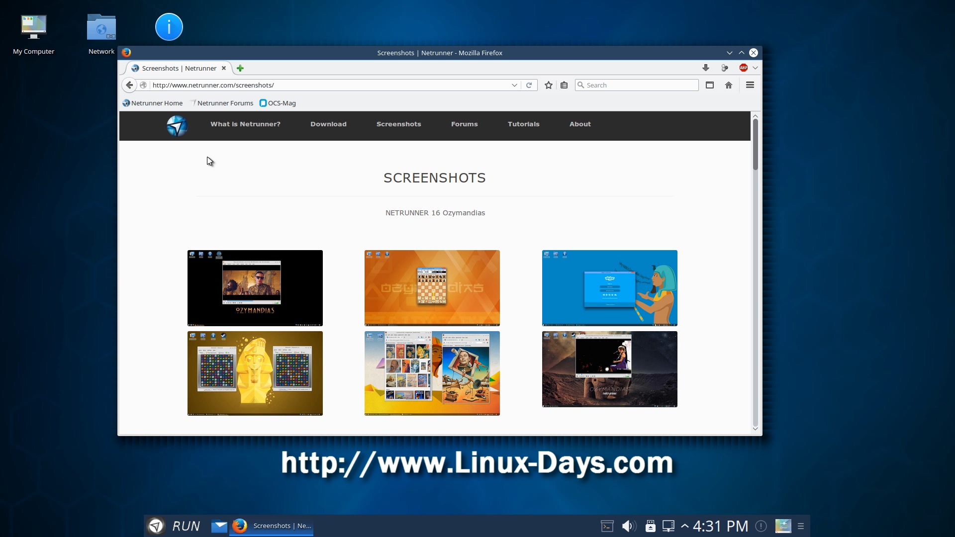
Task: Click the volume speaker tray icon
Action: pos(629,526)
